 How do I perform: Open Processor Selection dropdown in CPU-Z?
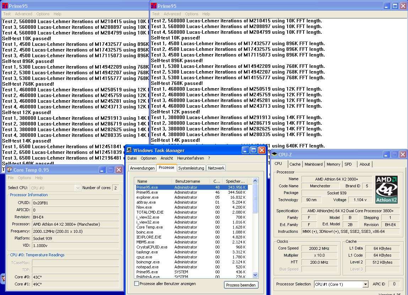365,284
